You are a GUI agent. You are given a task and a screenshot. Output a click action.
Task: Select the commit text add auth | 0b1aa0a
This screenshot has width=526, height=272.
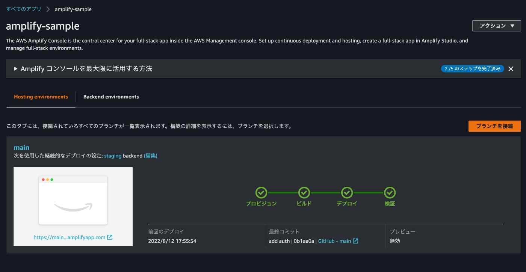tap(291, 241)
